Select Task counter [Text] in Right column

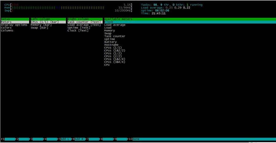(x=85, y=22)
